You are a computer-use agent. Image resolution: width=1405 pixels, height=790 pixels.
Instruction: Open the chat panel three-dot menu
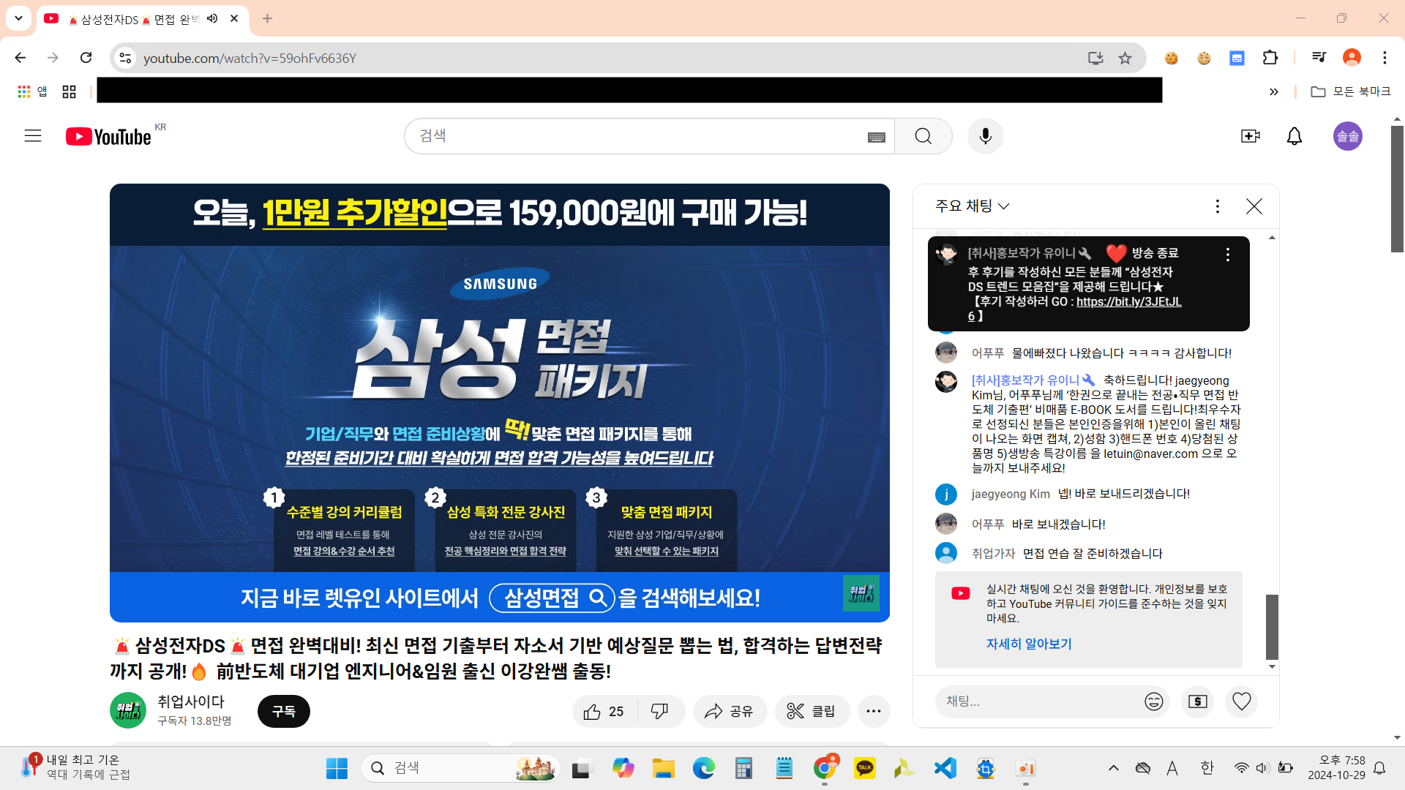1217,206
